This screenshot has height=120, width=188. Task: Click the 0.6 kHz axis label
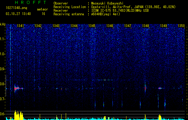click(2, 114)
